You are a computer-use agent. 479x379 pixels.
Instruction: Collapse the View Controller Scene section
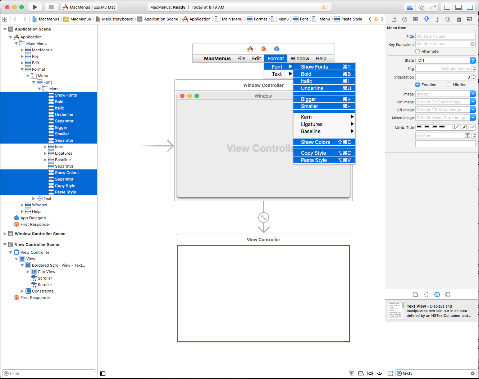(5, 244)
